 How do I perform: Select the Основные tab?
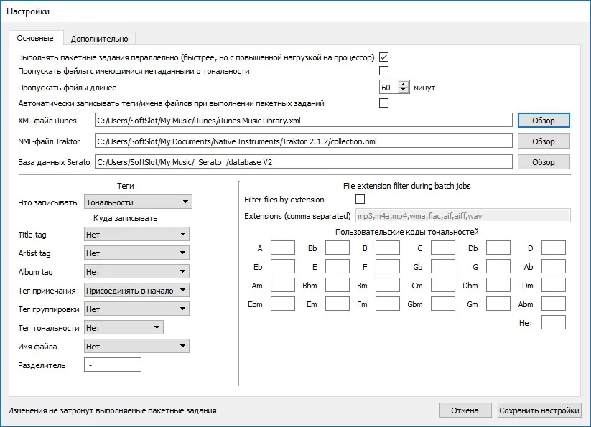click(x=35, y=38)
